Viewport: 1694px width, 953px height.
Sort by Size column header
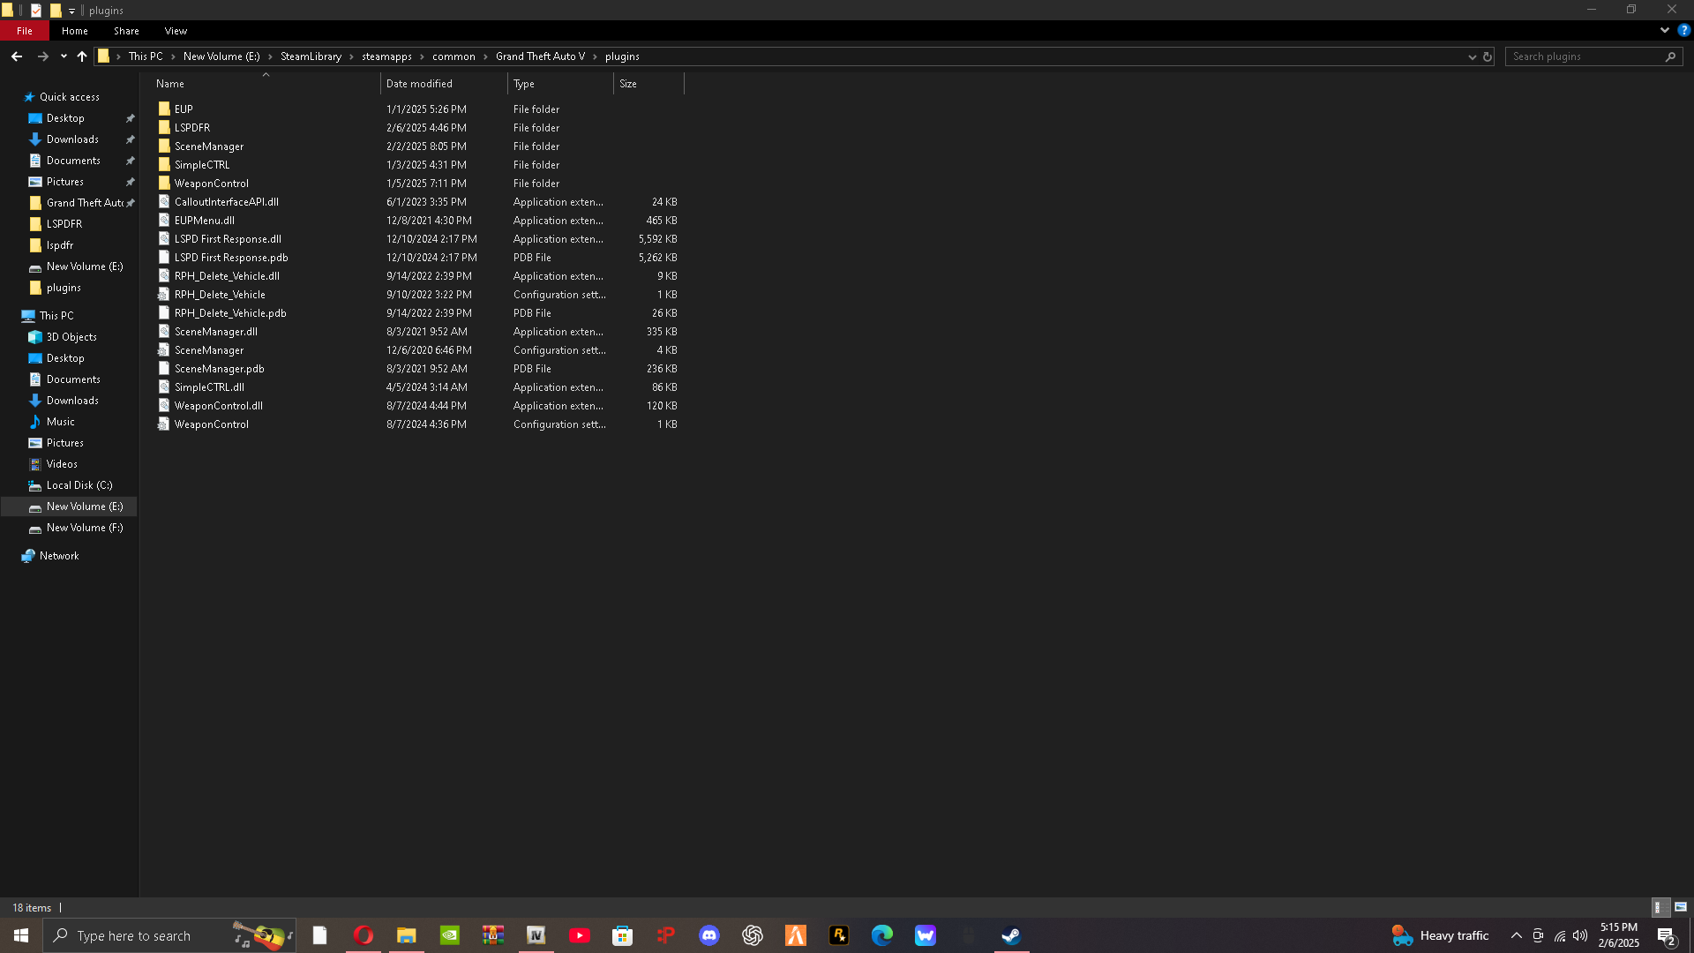[x=628, y=84]
